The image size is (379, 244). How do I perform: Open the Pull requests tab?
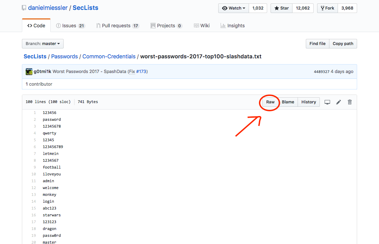(x=118, y=26)
